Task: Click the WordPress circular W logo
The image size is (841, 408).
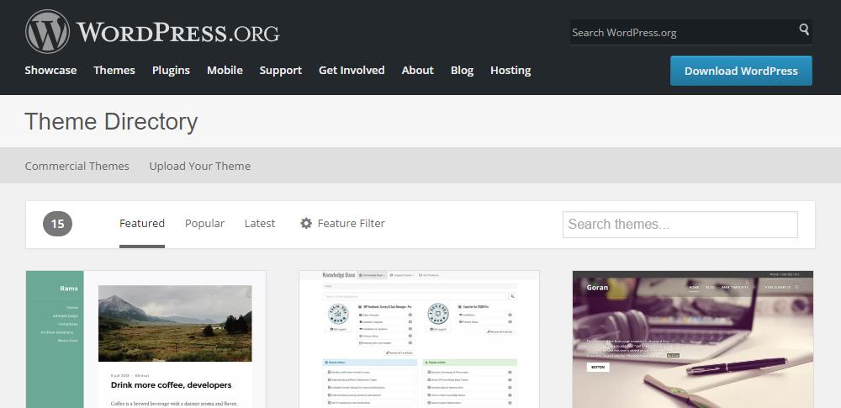Action: [47, 32]
